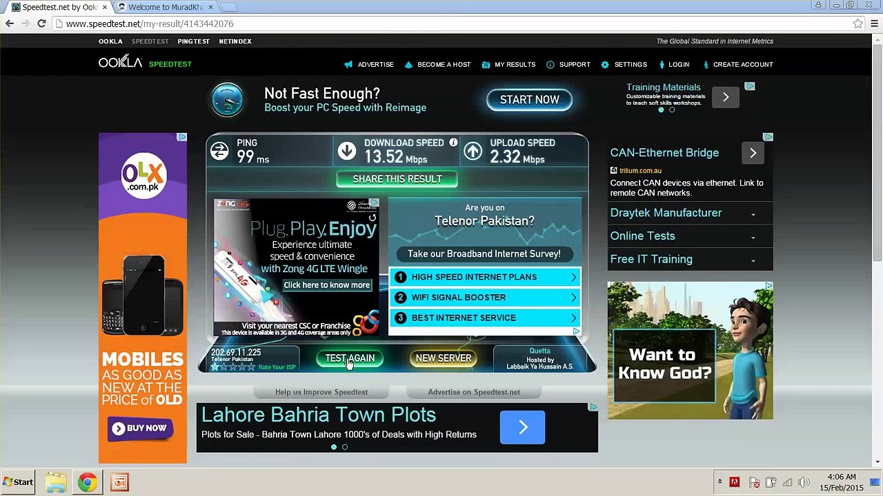Click the Adobe icon in the system tray
The image size is (883, 496).
point(735,482)
